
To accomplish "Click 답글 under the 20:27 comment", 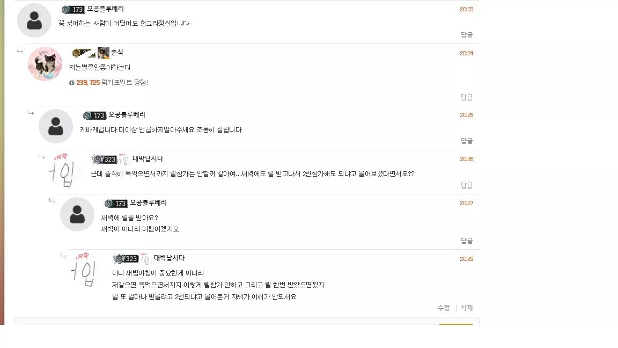I will click(x=467, y=241).
